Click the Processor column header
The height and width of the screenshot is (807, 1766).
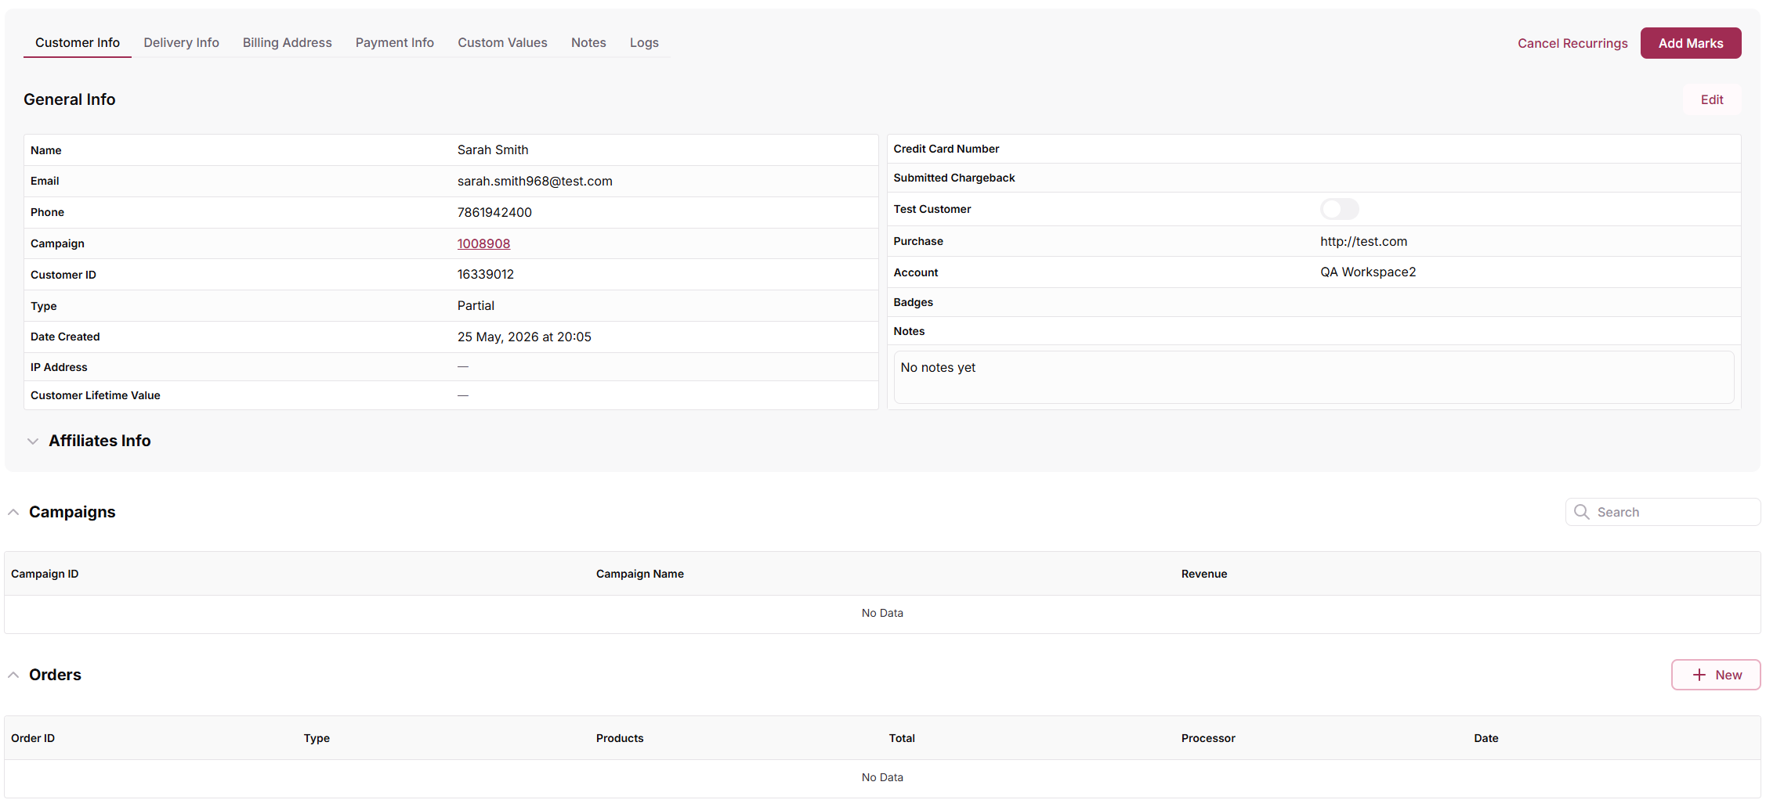click(1207, 739)
